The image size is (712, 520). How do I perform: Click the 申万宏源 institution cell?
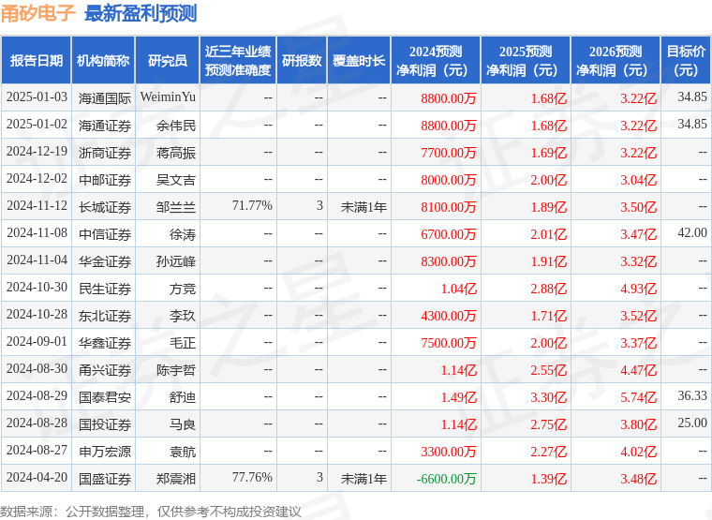click(x=105, y=452)
